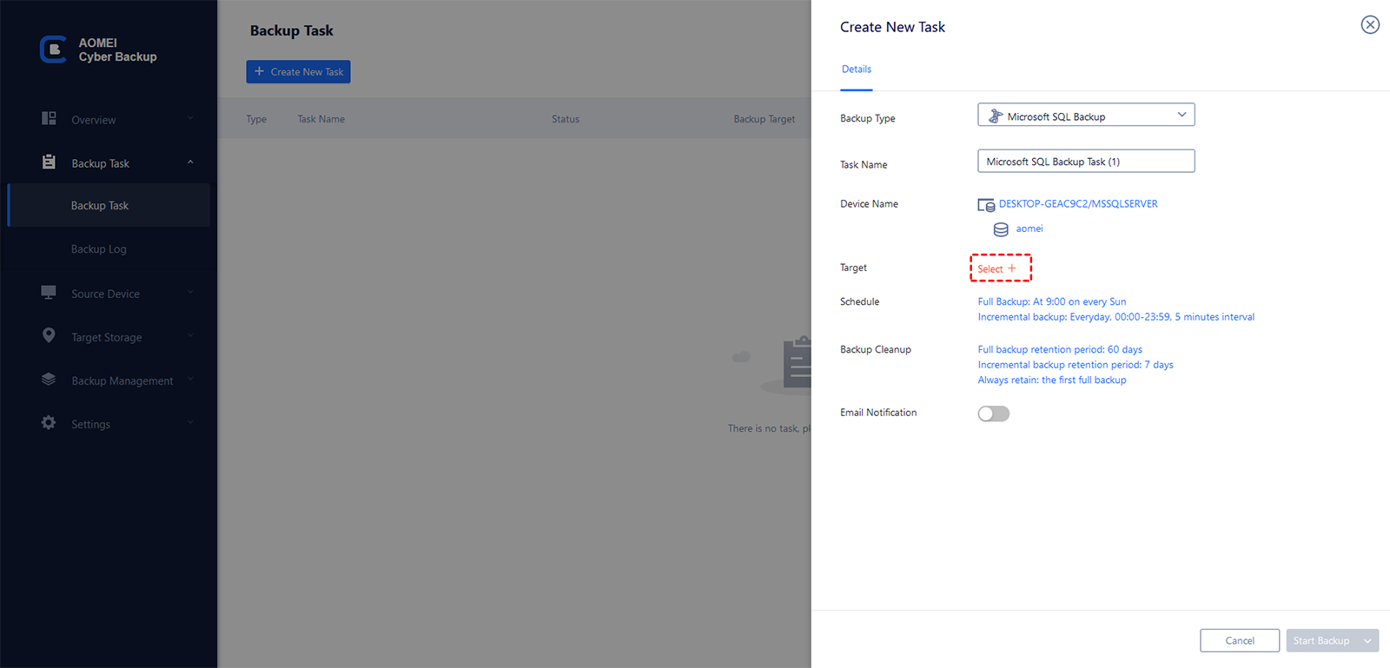This screenshot has width=1390, height=668.
Task: Open the Backup Log sidebar item
Action: pos(99,249)
